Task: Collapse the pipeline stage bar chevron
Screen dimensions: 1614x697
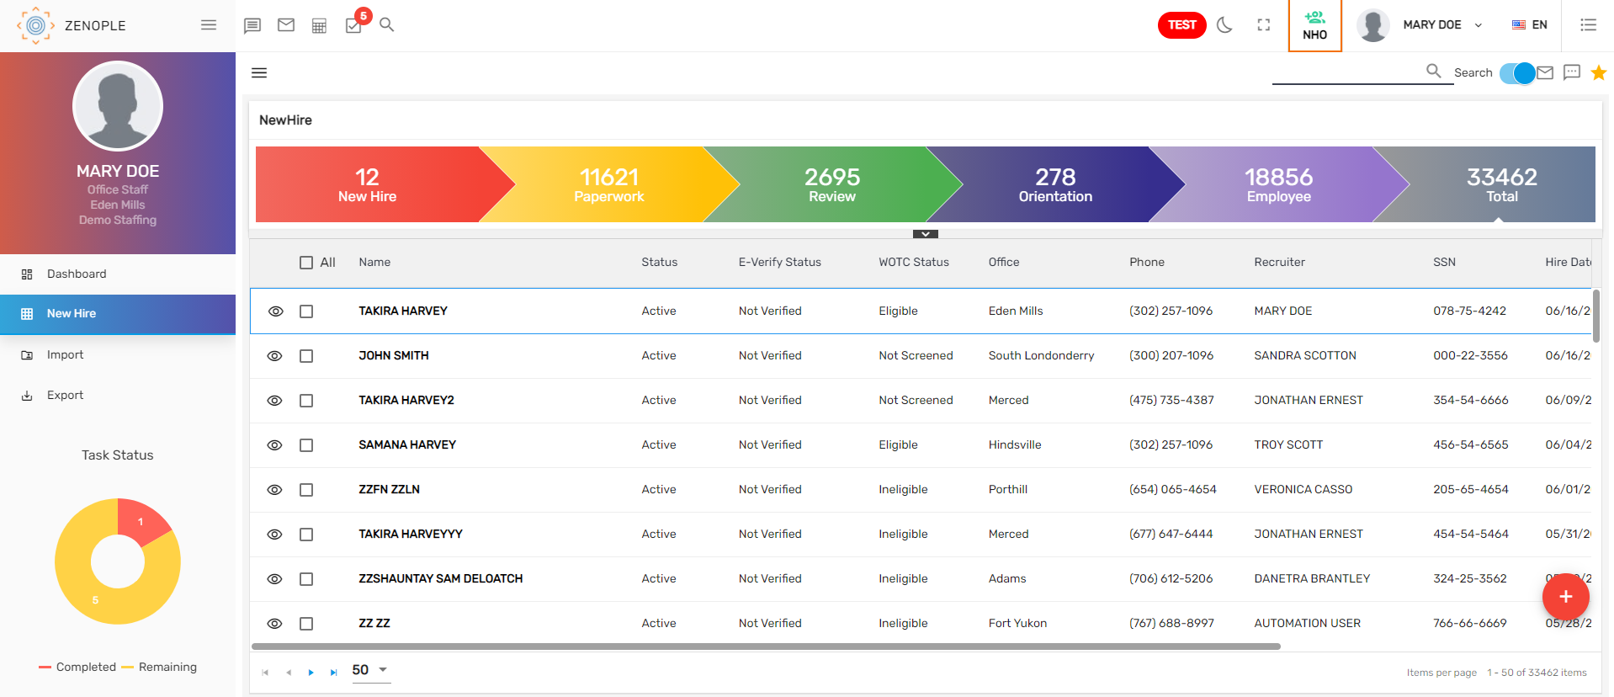Action: (925, 234)
